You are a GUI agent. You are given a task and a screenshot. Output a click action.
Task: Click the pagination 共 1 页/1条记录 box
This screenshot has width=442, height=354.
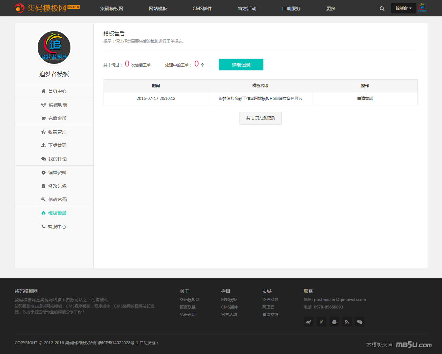coord(260,118)
